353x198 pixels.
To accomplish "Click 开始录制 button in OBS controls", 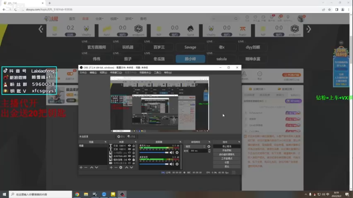I will tap(227, 150).
